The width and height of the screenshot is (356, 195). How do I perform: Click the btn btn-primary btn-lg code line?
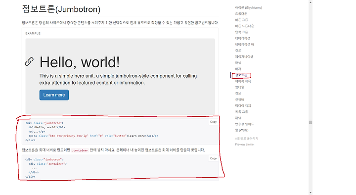93,136
